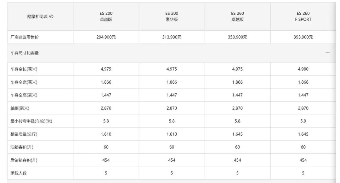The height and width of the screenshot is (183, 340).
Task: Select the ES 200 卓越版 column header
Action: tap(106, 16)
